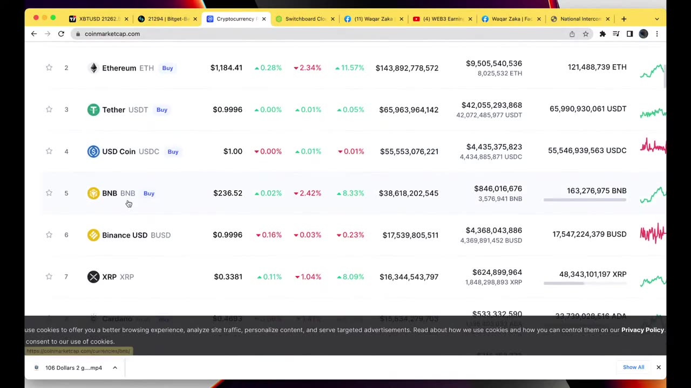
Task: Open the Ethereum coin logo
Action: point(93,68)
